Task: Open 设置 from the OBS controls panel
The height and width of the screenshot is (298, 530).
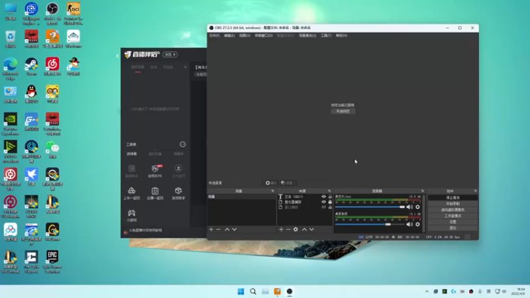Action: pos(453,222)
